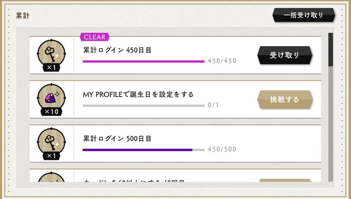The image size is (351, 199).
Task: Click the key reward icon for 500日目
Action: tap(51, 142)
